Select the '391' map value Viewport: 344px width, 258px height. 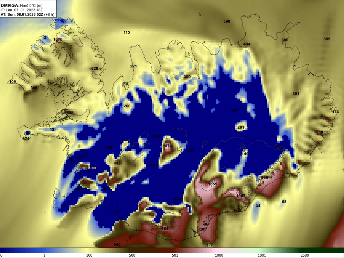coord(296,94)
